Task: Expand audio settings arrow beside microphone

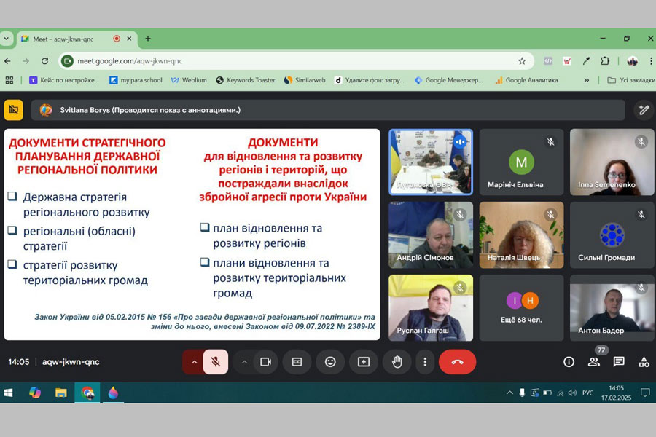Action: point(194,362)
